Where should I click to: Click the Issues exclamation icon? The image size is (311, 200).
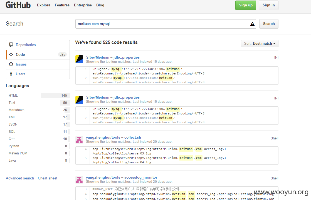[x=11, y=64]
